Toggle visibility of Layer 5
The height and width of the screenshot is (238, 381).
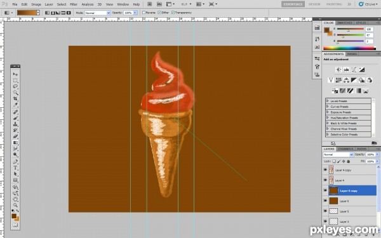325,211
